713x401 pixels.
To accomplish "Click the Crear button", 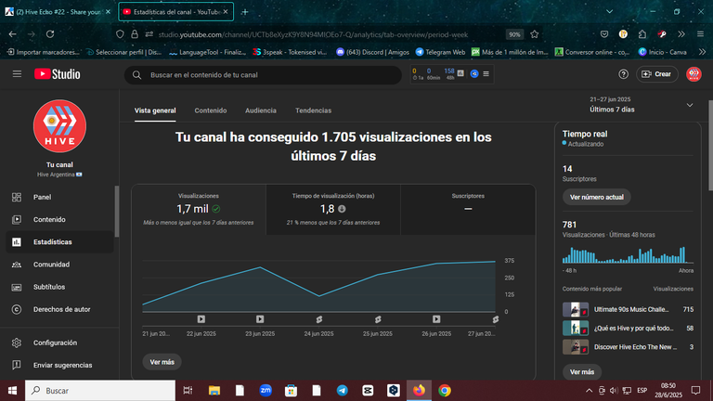I will pos(656,74).
